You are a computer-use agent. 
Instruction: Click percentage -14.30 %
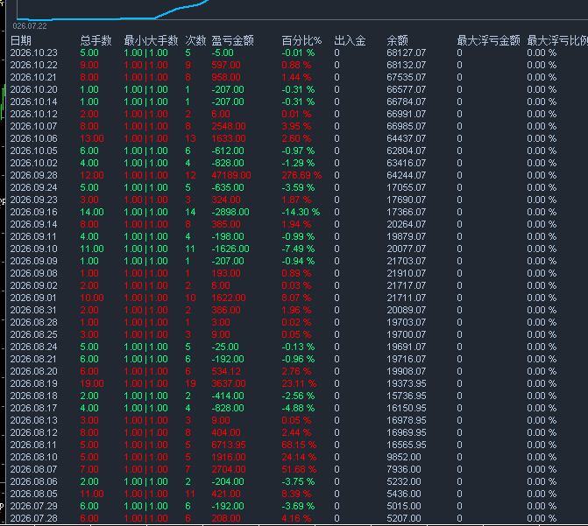(301, 212)
